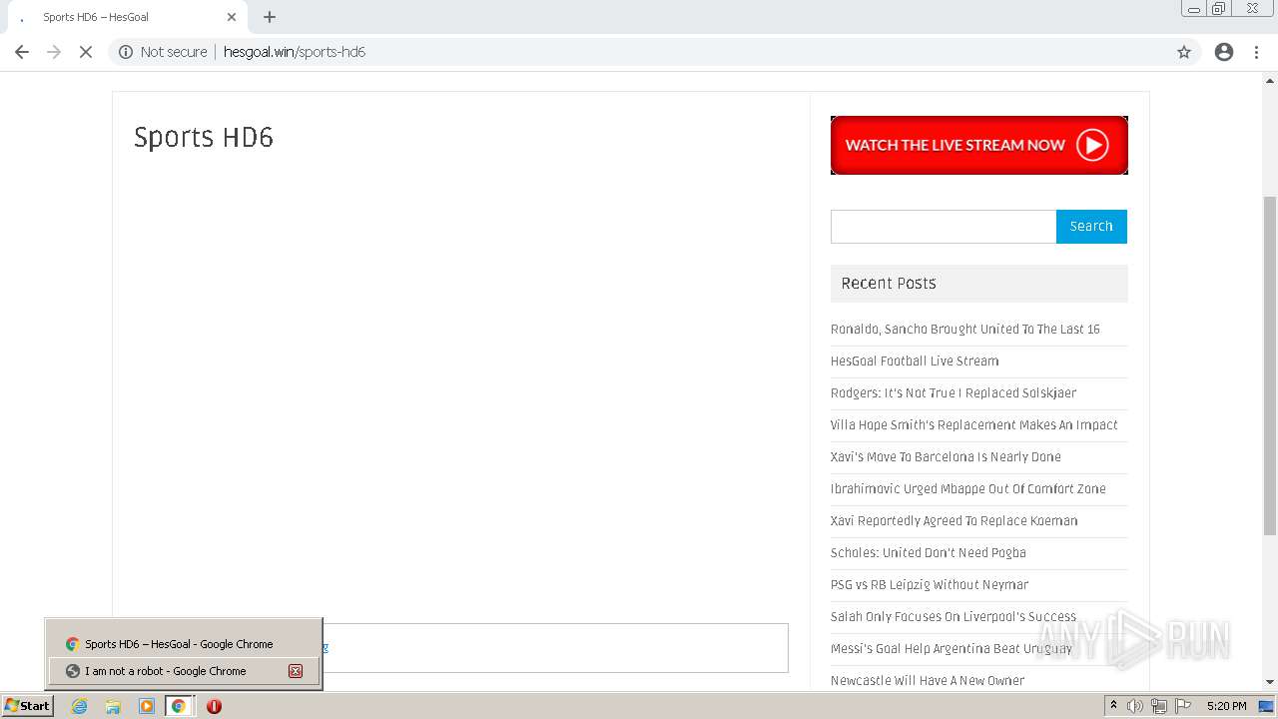Click the blue Search button
This screenshot has width=1278, height=719.
[x=1091, y=227]
